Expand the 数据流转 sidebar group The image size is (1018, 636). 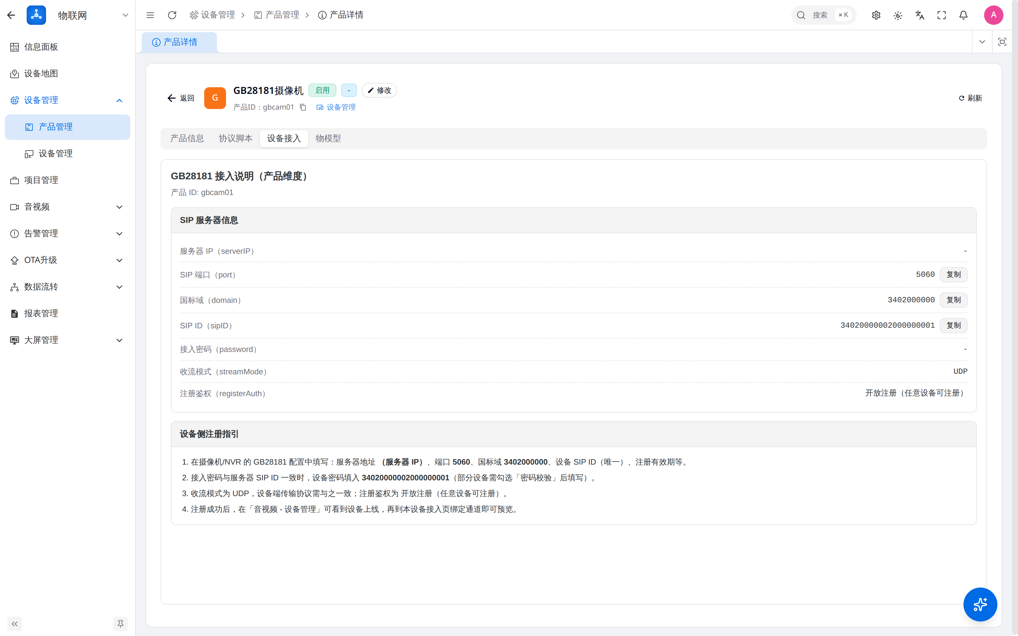pos(67,287)
